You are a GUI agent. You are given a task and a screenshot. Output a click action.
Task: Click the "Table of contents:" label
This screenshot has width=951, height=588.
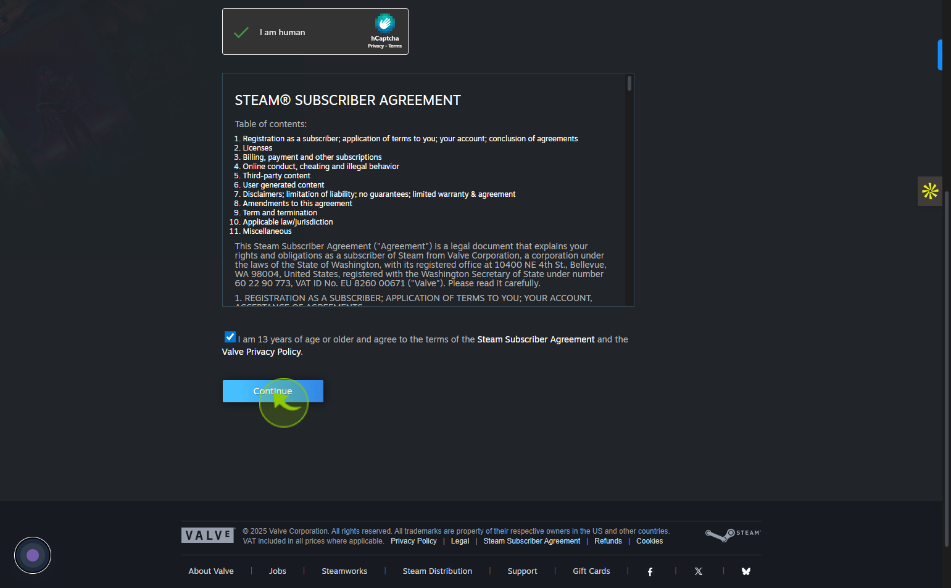coord(270,124)
